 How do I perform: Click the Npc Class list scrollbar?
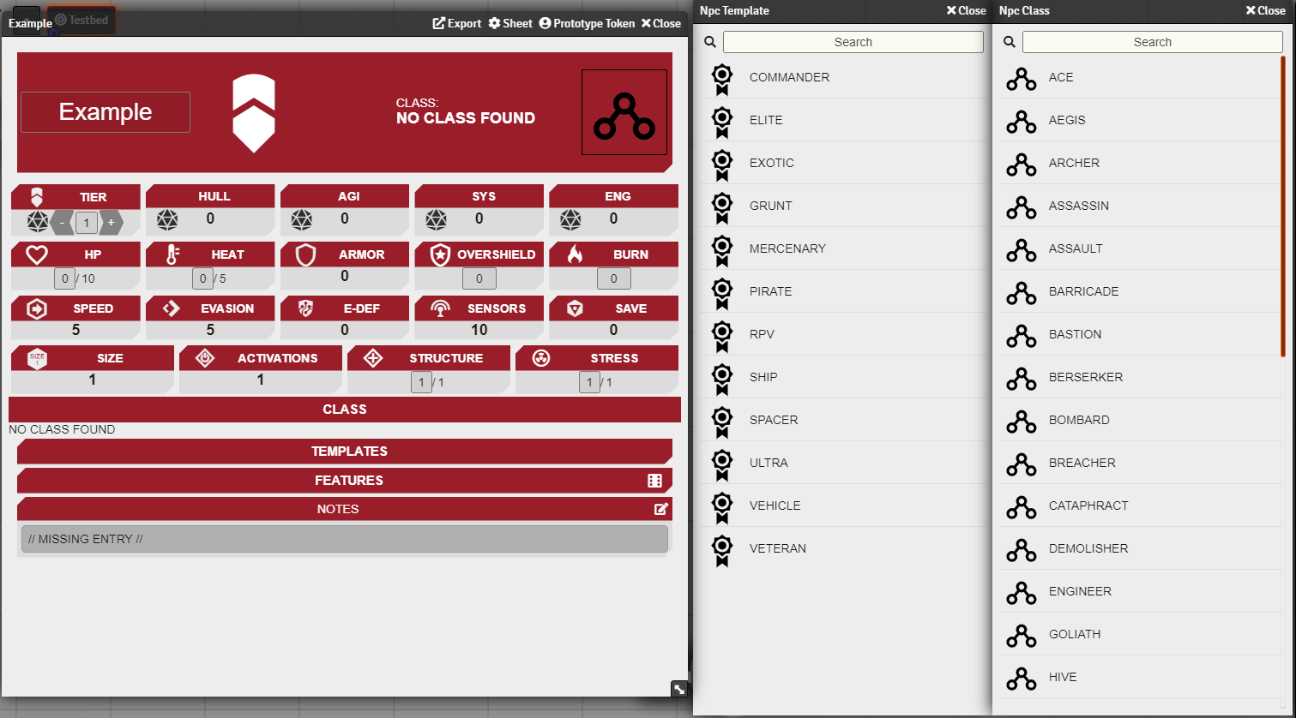coord(1283,206)
